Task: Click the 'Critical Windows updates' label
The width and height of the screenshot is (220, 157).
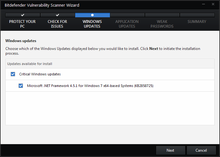Action: click(x=40, y=74)
